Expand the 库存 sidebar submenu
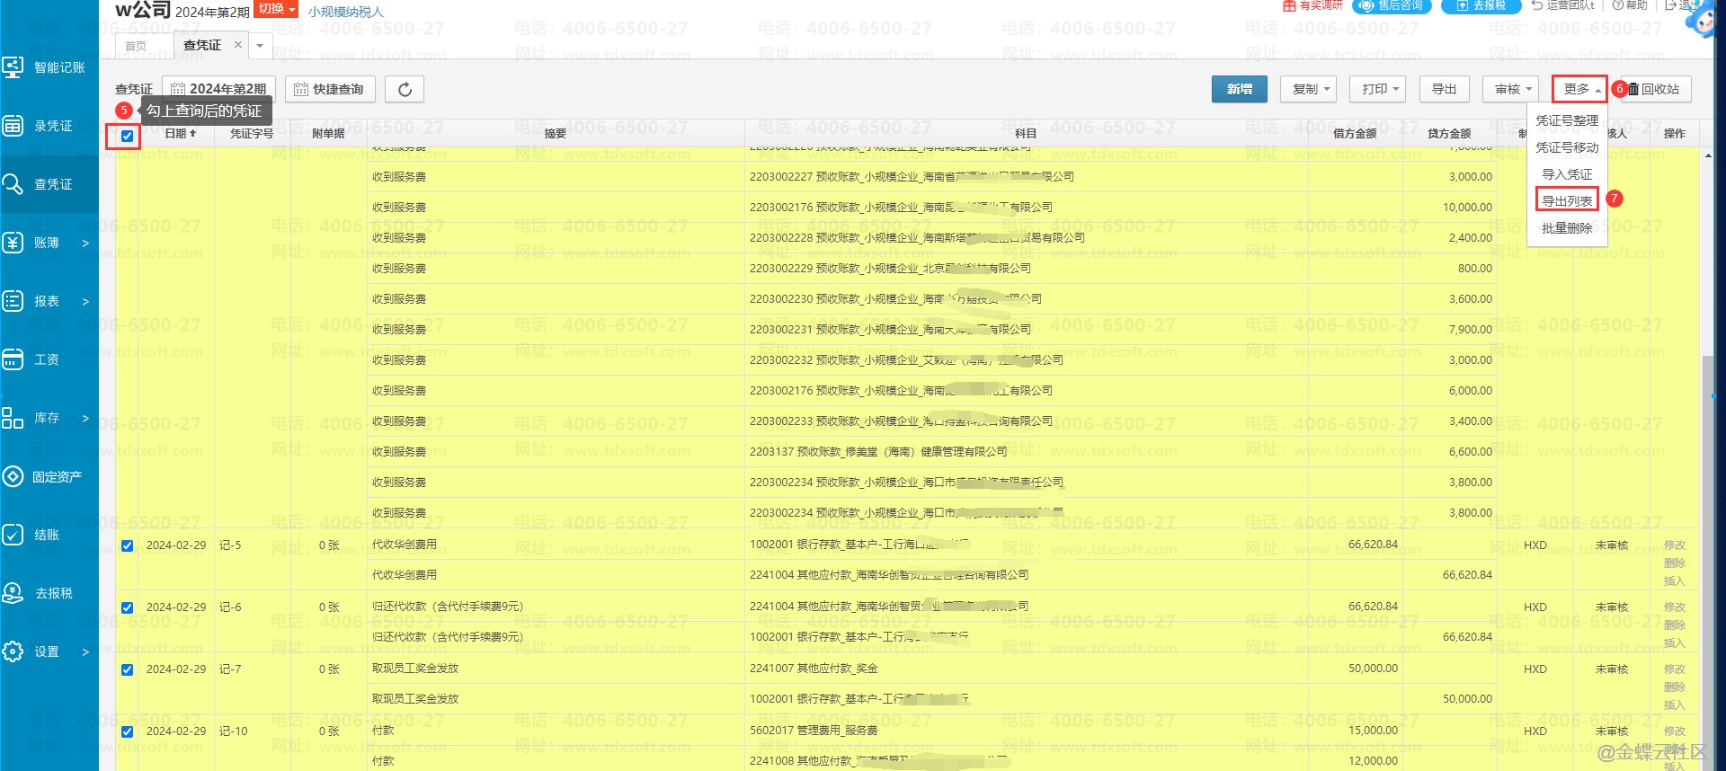Image resolution: width=1726 pixels, height=771 pixels. click(85, 418)
